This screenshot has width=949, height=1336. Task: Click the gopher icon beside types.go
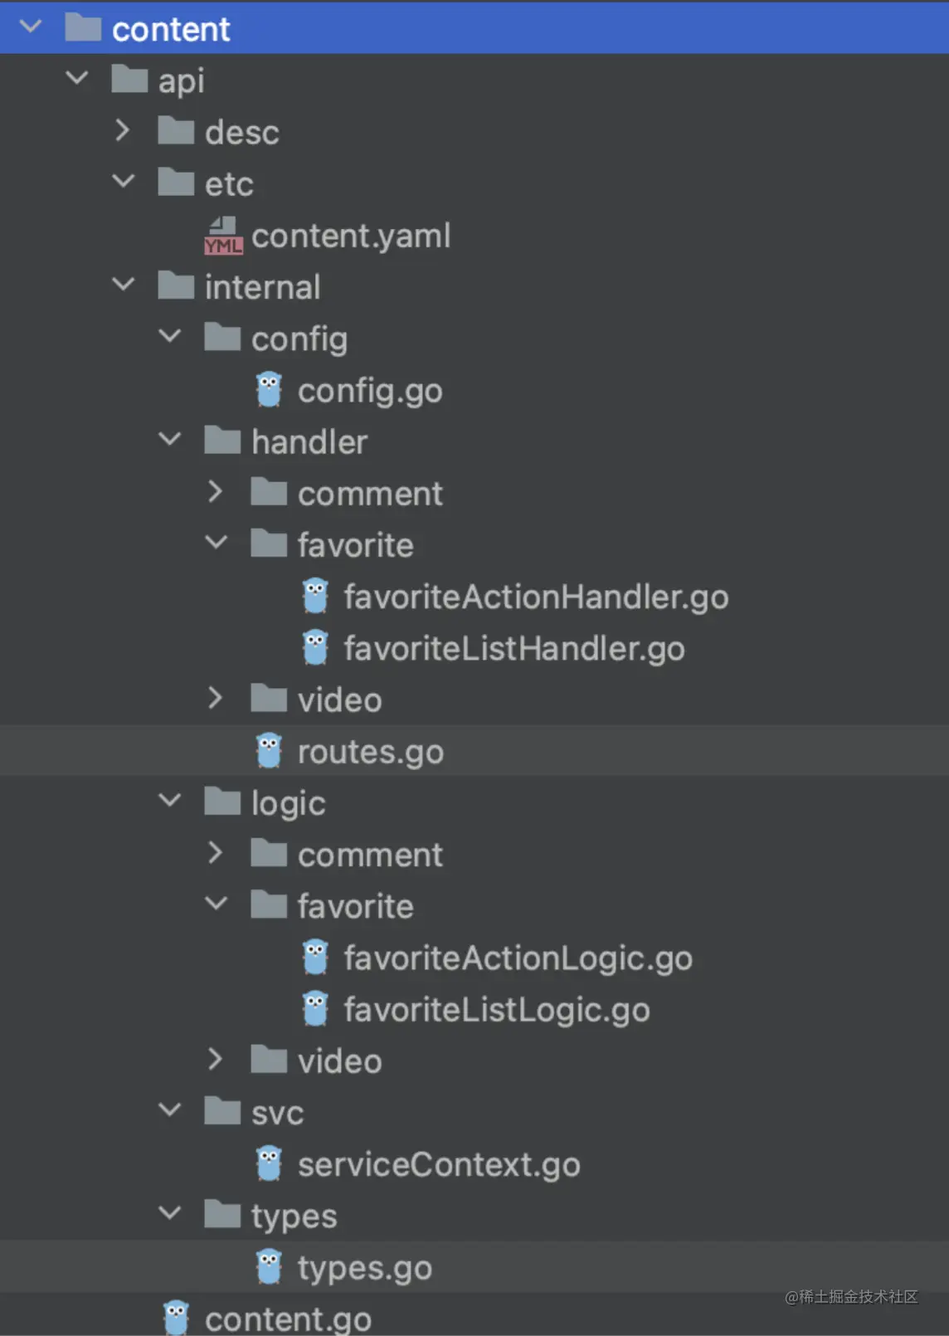pos(269,1267)
